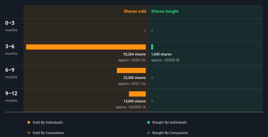Toggle the Bought By Companies legend label

(170, 133)
